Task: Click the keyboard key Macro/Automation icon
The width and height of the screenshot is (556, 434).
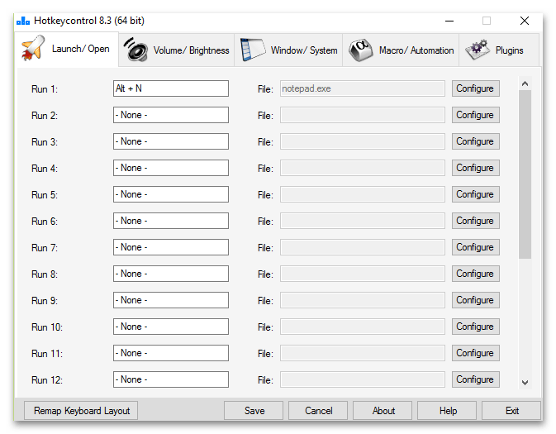Action: point(359,50)
